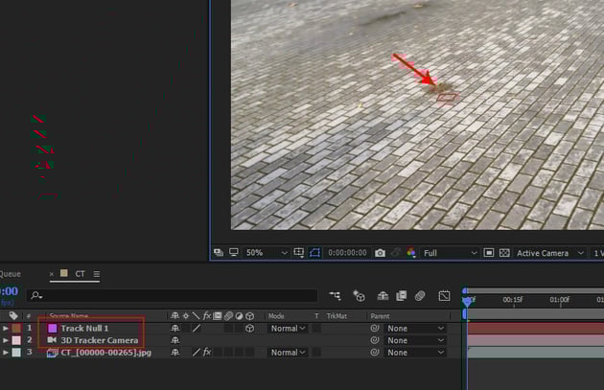Open the Parent dropdown for CT_[00000-00265].jpg
Screen dimensions: 604x390
click(415, 353)
